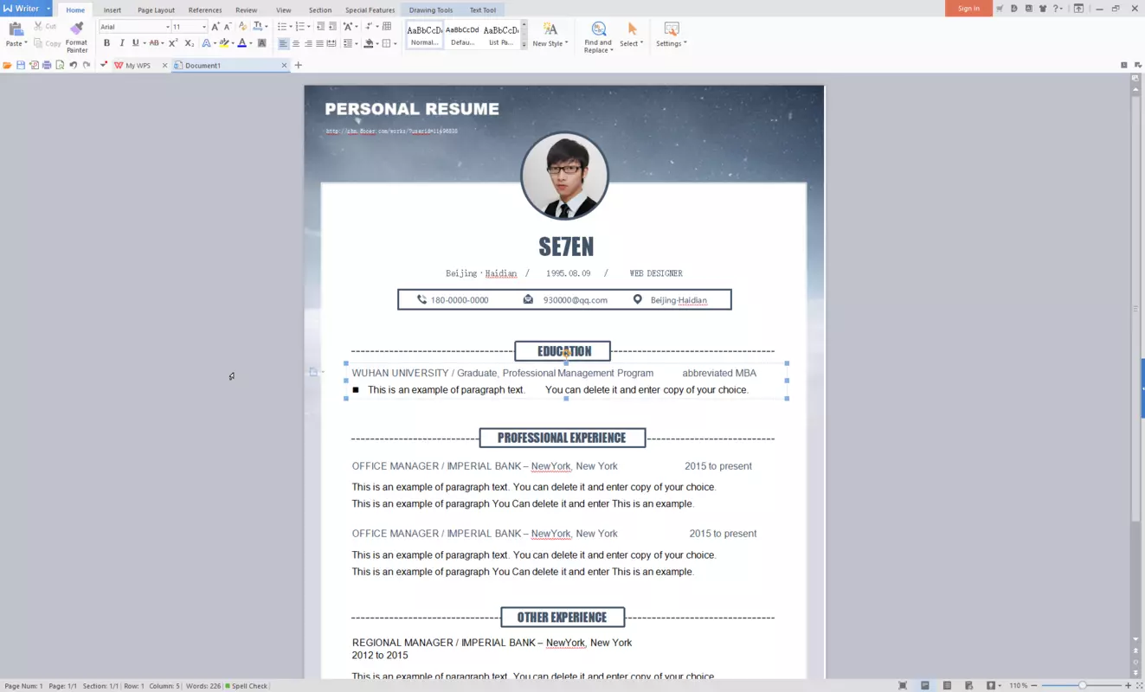Apply subscript formatting
Screen dimensions: 1145x692
(190, 43)
